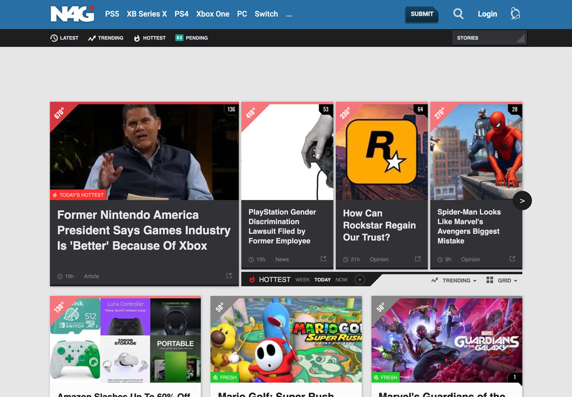Click the N4G logo
The image size is (572, 397).
click(x=72, y=14)
